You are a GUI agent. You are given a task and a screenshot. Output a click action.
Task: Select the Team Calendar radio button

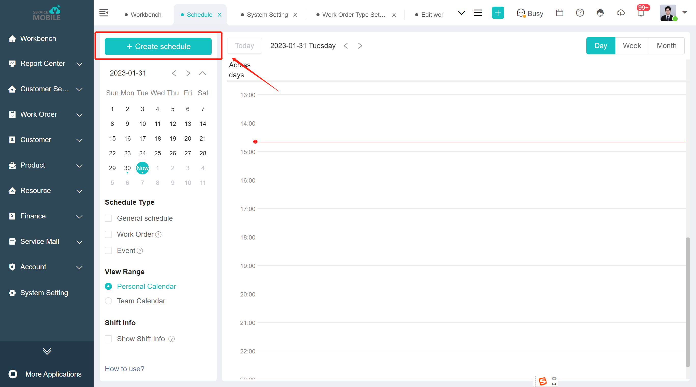[x=108, y=301]
